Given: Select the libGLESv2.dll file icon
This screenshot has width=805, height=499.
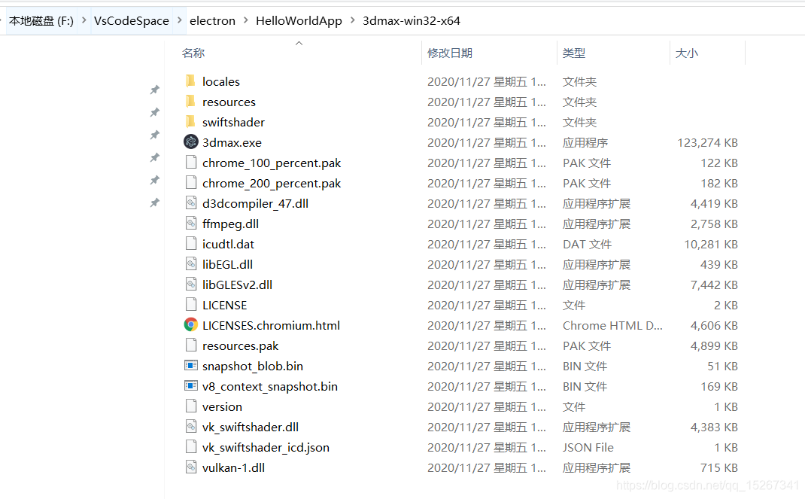Looking at the screenshot, I should click(191, 284).
